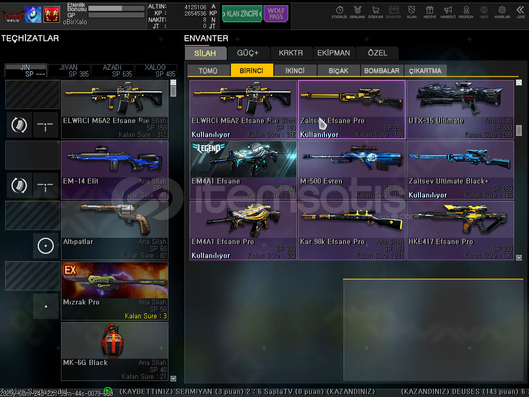Open the Hediye gift box icon

click(x=430, y=12)
